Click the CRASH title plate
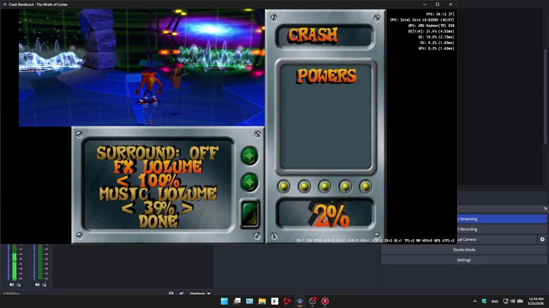This screenshot has width=549, height=308. pos(325,36)
